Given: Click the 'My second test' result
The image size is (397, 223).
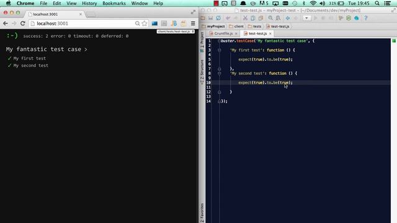Looking at the screenshot, I should (30, 66).
